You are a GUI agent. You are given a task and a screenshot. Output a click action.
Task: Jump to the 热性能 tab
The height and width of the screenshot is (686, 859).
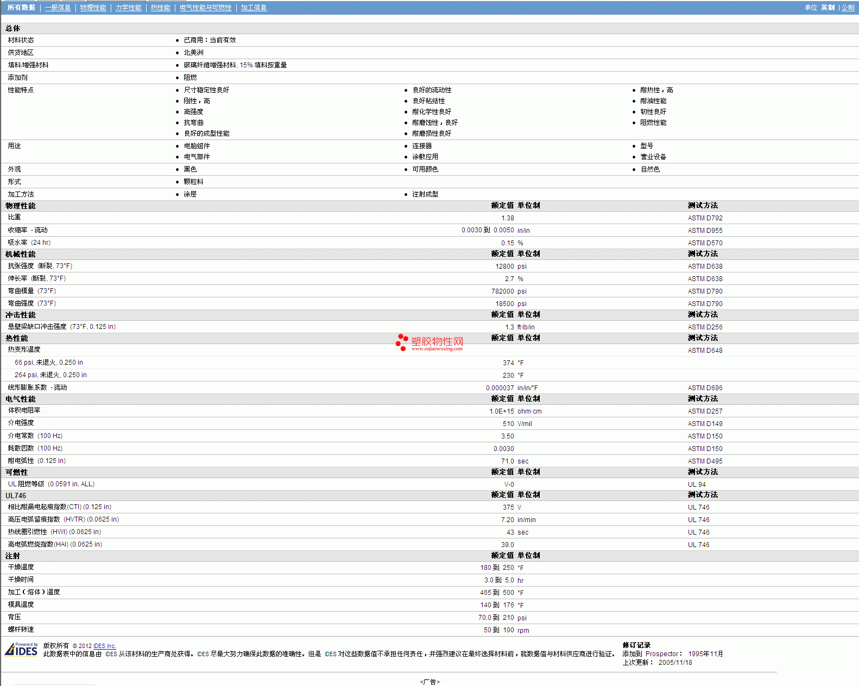pyautogui.click(x=160, y=8)
